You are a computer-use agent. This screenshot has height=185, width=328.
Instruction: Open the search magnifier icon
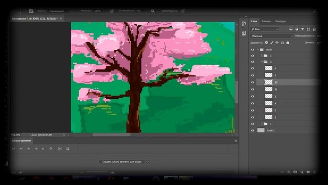[x=314, y=11]
